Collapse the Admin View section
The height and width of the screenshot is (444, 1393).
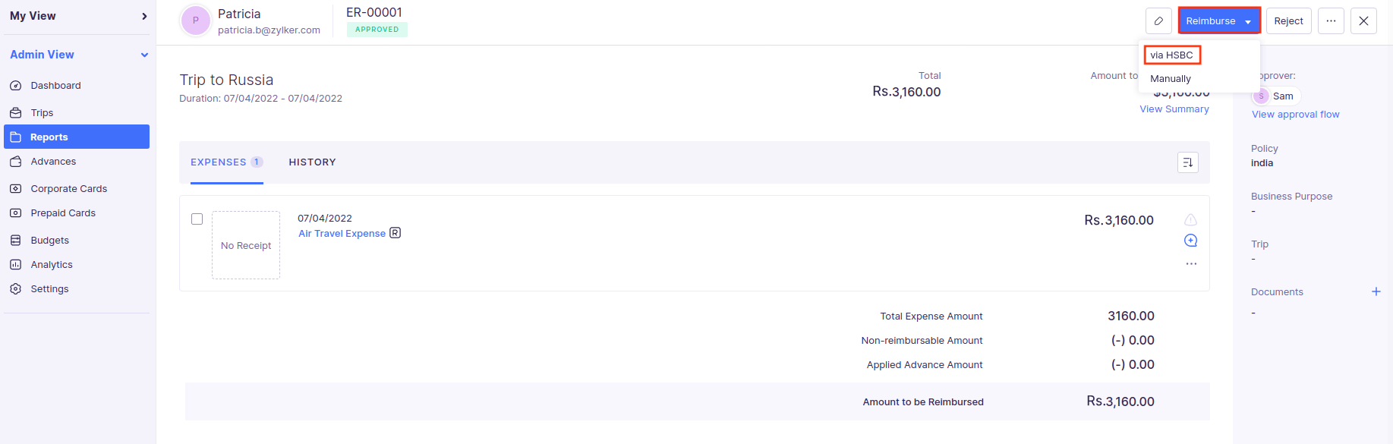pos(143,54)
